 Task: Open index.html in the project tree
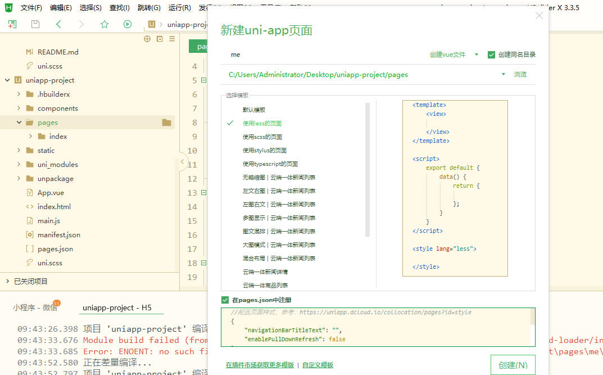54,206
